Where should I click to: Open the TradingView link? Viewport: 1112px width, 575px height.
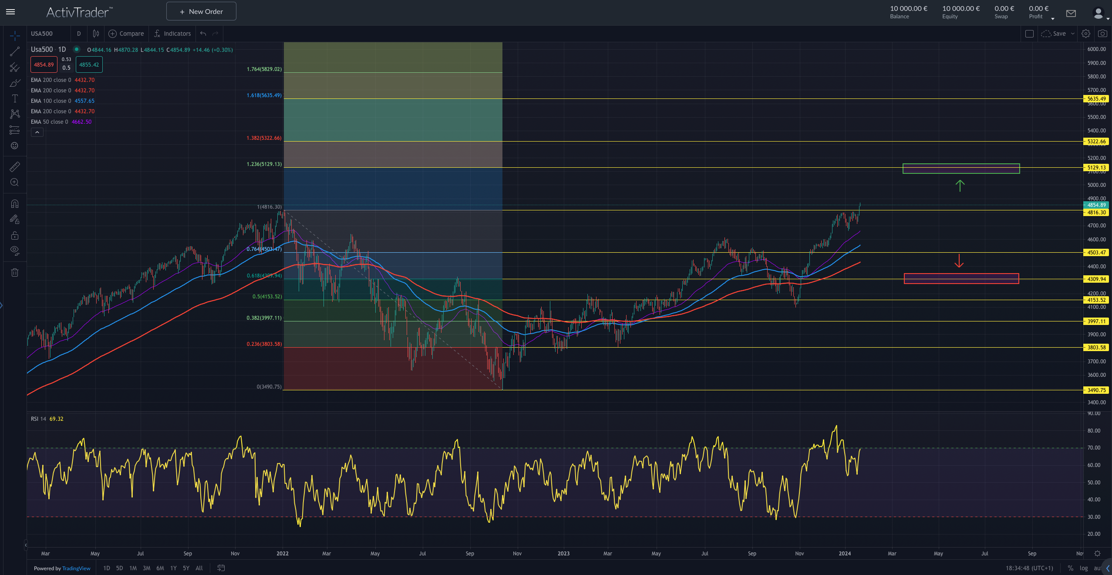point(76,568)
